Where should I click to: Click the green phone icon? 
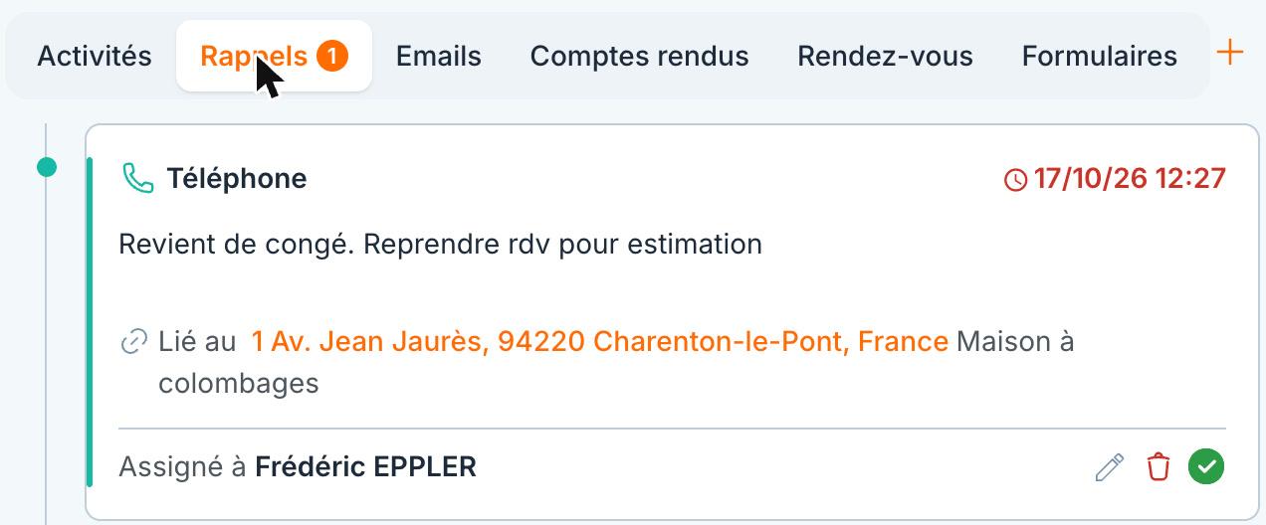pos(137,179)
